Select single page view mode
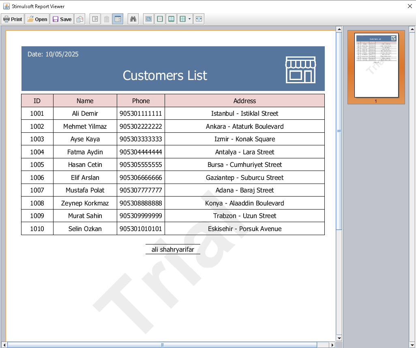 [x=160, y=19]
